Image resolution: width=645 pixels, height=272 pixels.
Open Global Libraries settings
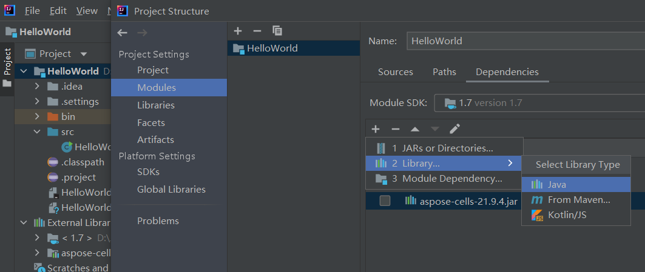(x=171, y=190)
